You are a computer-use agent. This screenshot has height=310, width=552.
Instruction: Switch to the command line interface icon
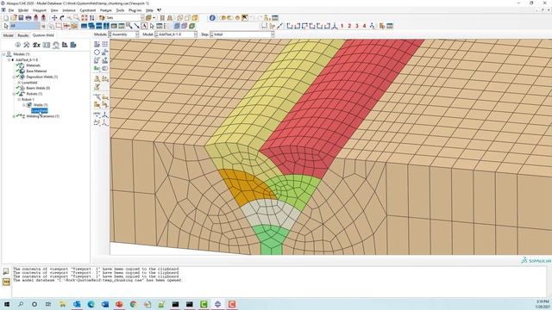pyautogui.click(x=6, y=282)
